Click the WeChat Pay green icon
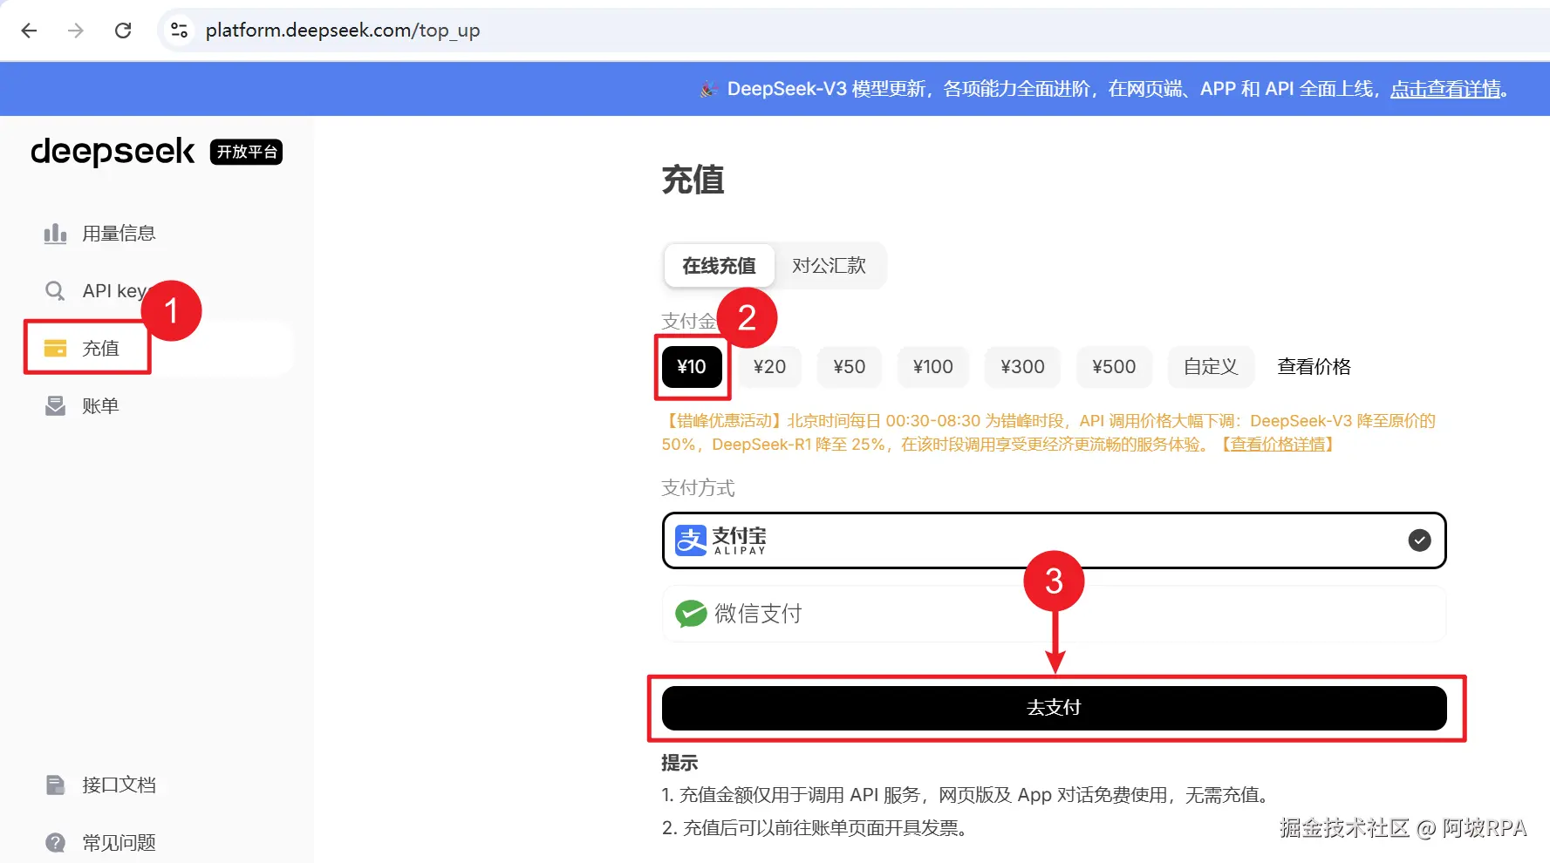 [x=691, y=614]
